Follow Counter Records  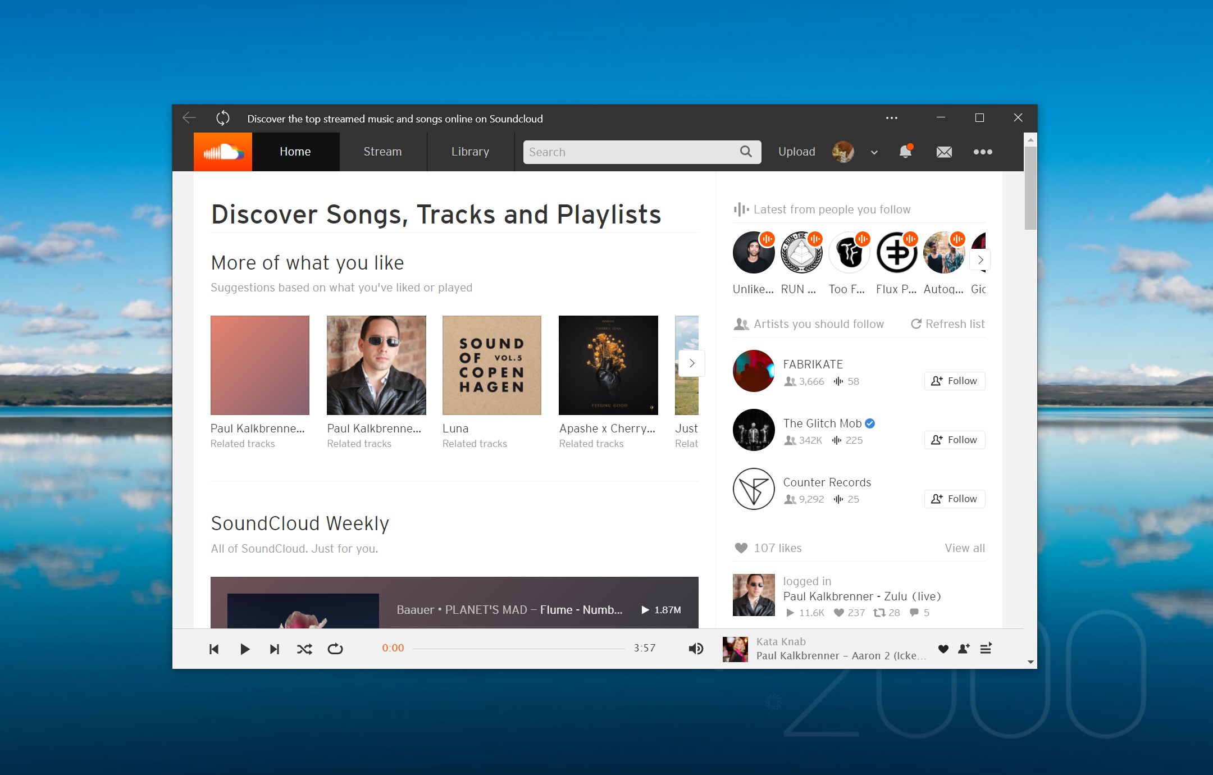(955, 499)
